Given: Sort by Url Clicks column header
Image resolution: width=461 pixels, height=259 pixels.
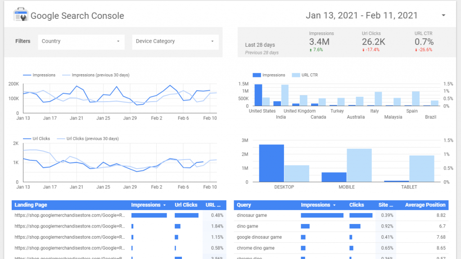Looking at the screenshot, I should [x=186, y=205].
